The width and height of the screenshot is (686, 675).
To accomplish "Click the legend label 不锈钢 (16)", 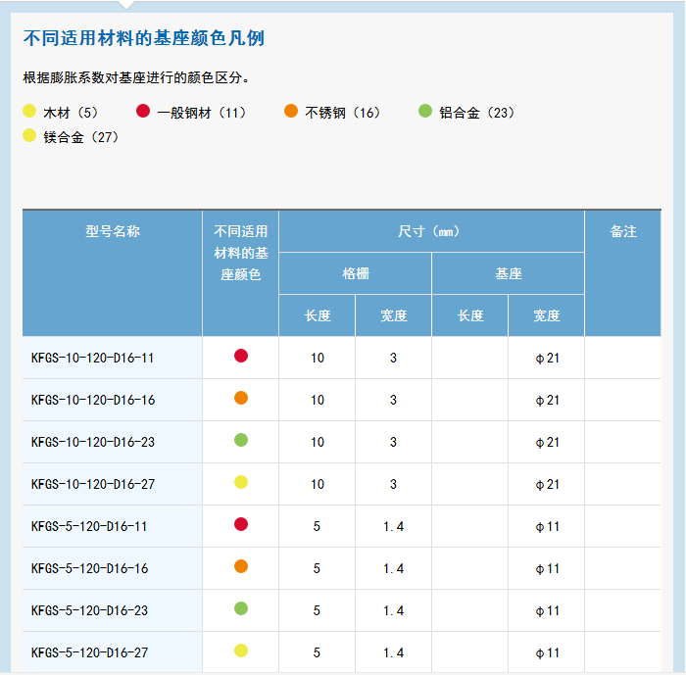I will coord(343,113).
